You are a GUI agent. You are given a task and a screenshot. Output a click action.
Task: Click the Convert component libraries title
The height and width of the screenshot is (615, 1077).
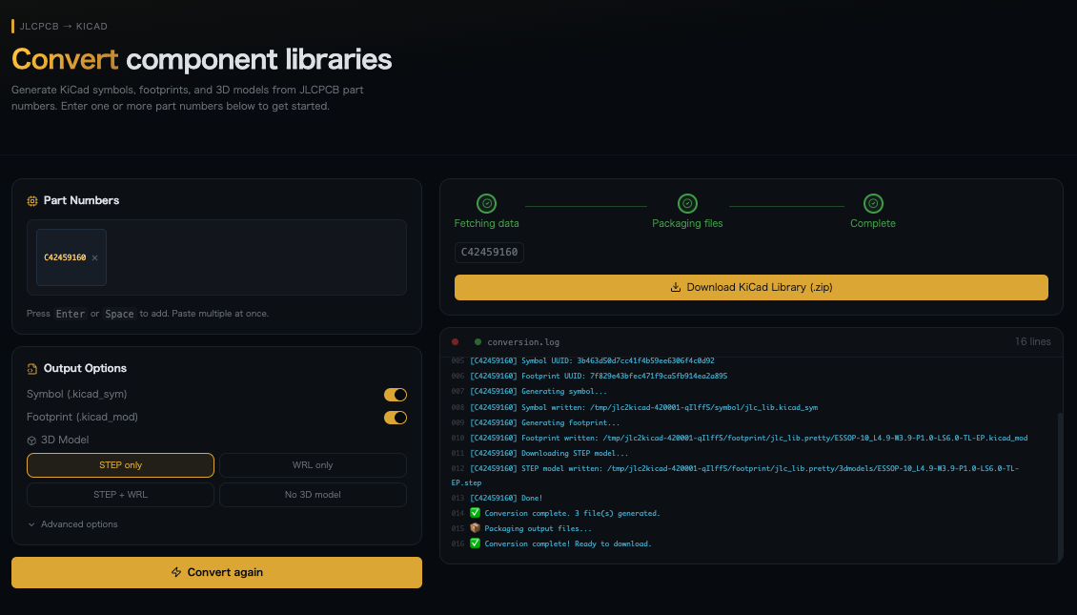(x=201, y=60)
